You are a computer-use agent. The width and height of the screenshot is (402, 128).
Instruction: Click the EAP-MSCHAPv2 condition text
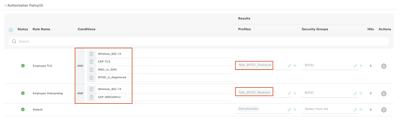coord(109,97)
